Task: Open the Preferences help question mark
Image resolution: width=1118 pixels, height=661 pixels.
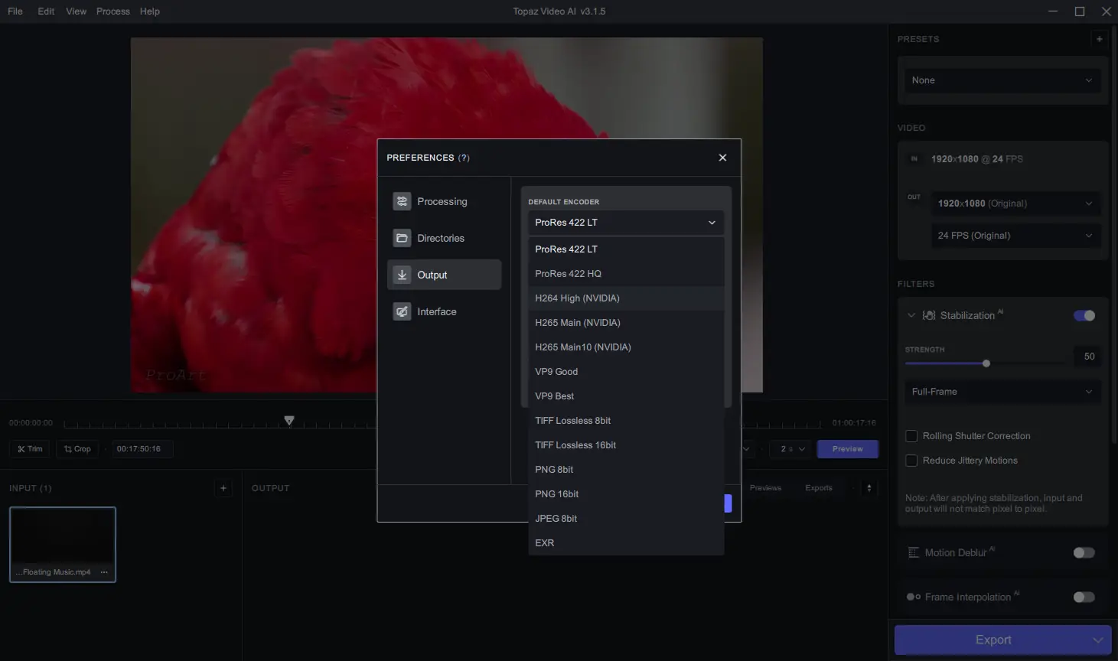Action: point(464,158)
